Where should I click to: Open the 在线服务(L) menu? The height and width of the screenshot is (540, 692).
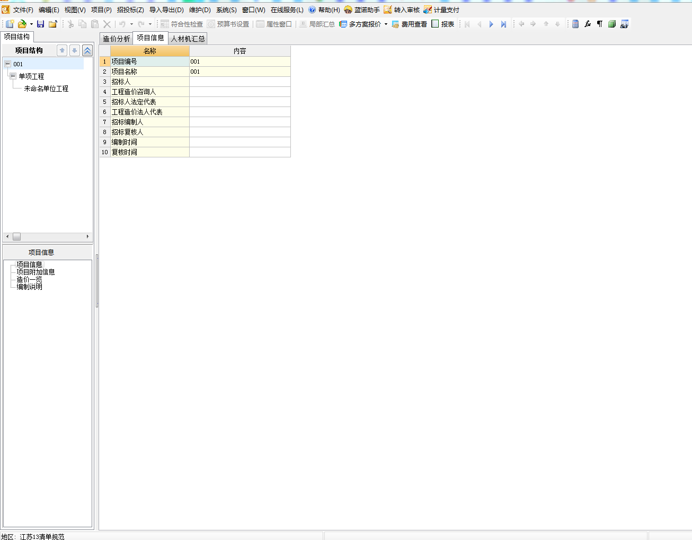coord(287,10)
